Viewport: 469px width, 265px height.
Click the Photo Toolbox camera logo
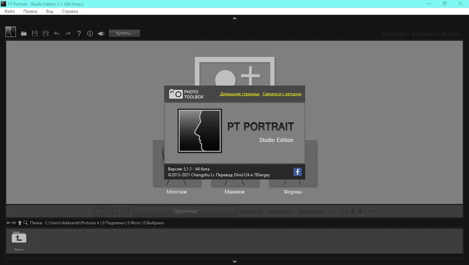[x=186, y=94]
